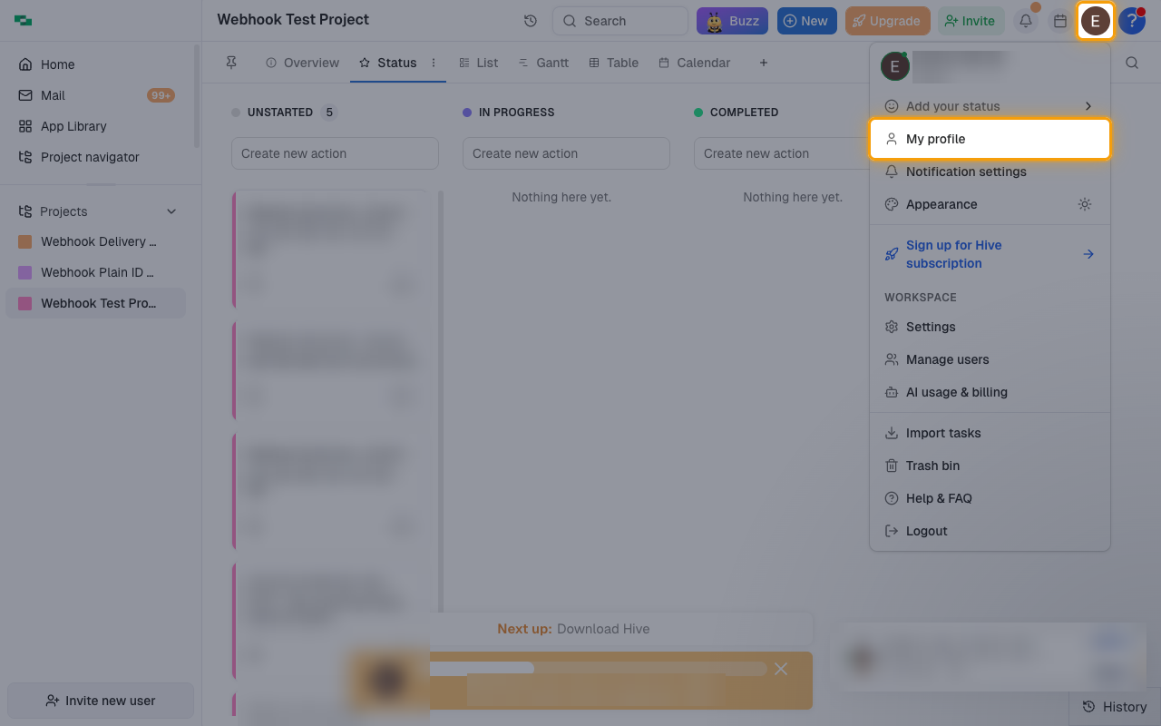Click the notifications bell icon
The image size is (1161, 726).
click(1026, 21)
